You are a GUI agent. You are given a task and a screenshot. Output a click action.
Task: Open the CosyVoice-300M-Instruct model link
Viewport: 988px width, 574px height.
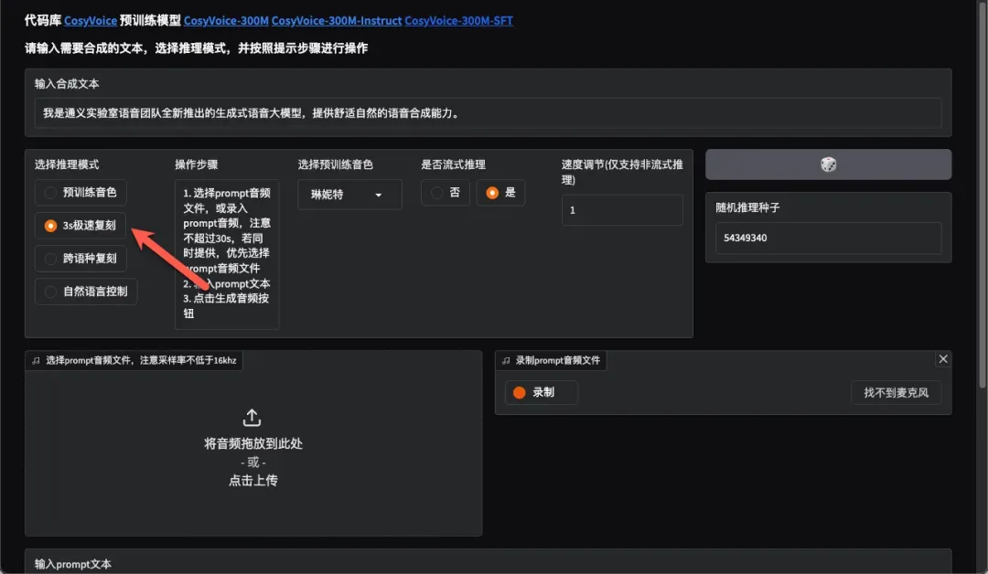point(336,20)
